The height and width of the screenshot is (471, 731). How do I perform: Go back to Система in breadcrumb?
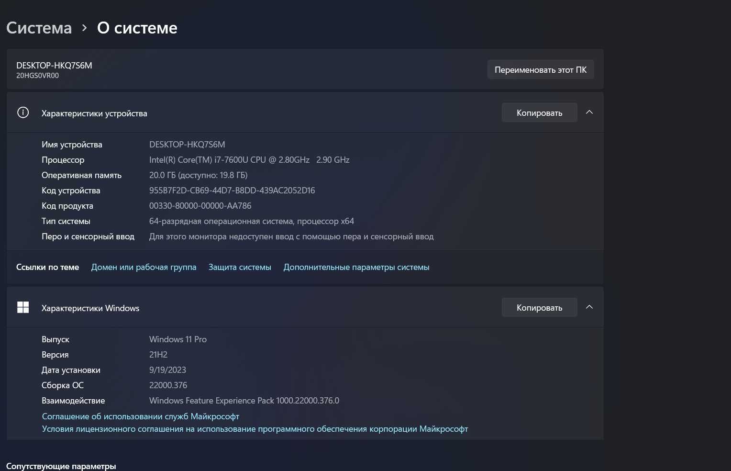[39, 28]
